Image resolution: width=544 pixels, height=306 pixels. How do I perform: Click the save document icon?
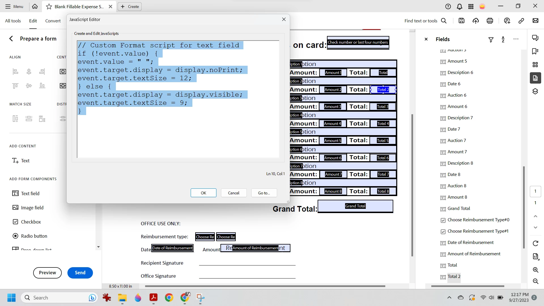pos(462,21)
